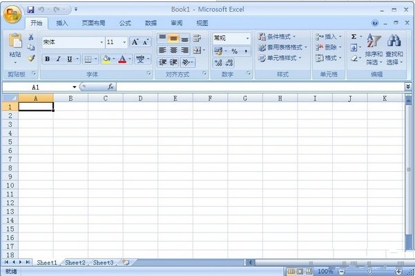Click the Wrap Text icon
The height and width of the screenshot is (276, 415).
pos(197,38)
